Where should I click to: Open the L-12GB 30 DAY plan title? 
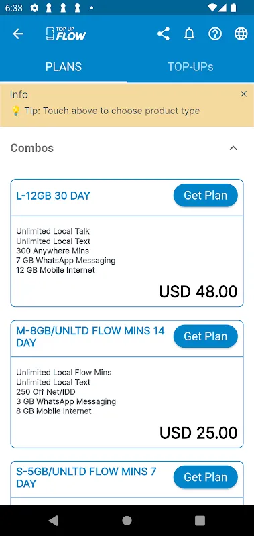coord(54,196)
